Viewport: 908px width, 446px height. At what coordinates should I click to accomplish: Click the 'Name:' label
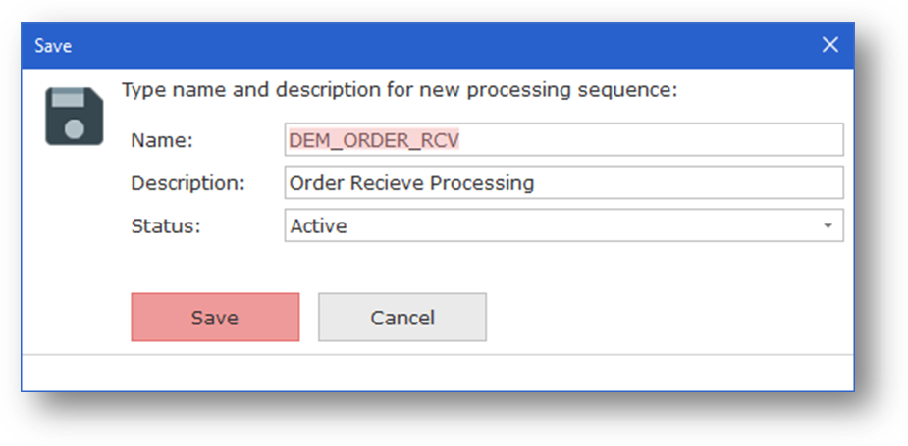[x=162, y=140]
